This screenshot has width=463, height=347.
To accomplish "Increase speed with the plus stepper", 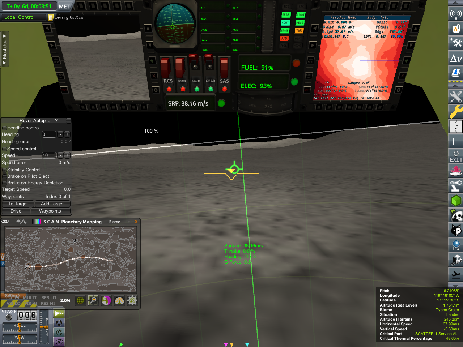I will coord(67,155).
